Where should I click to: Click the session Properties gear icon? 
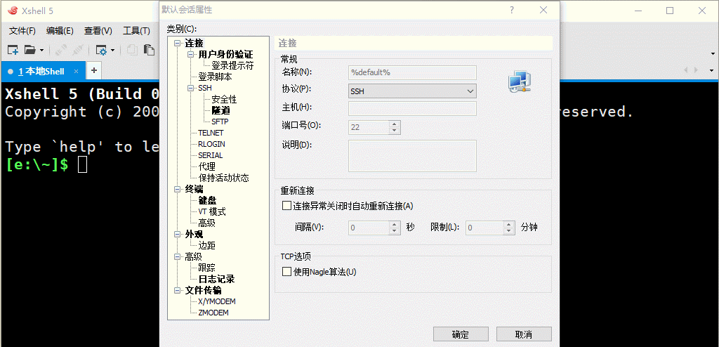coord(101,50)
